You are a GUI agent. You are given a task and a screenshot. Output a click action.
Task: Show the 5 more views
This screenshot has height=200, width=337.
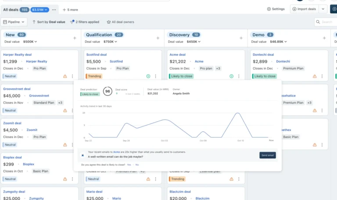tap(70, 10)
